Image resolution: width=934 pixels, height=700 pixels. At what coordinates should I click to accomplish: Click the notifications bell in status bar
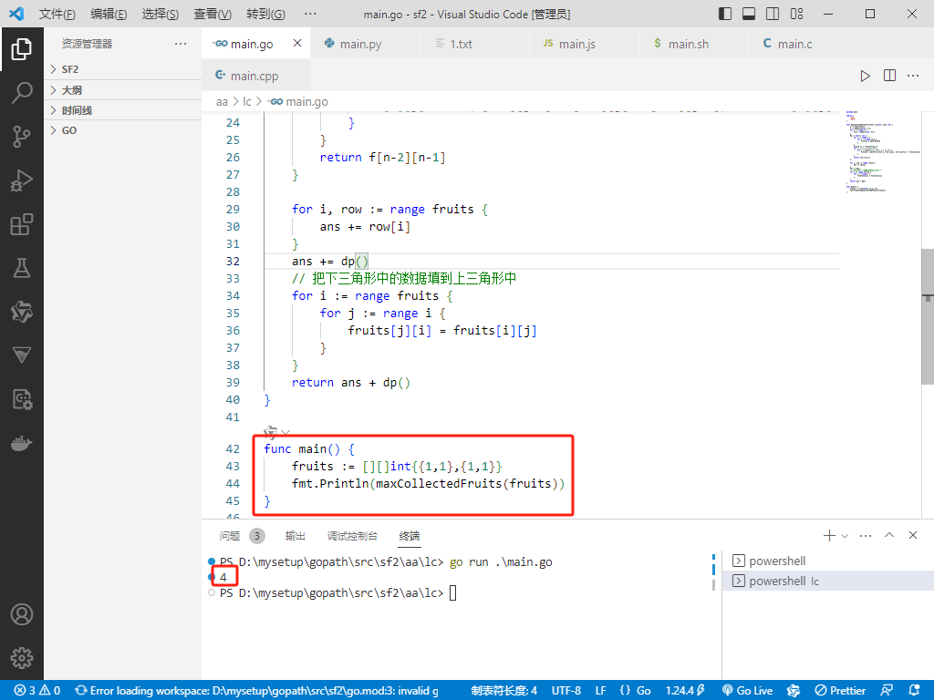[x=914, y=691]
